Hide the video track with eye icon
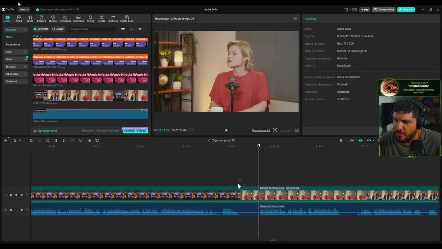 point(16,195)
